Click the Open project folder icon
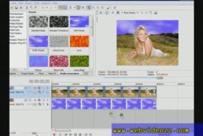This screenshot has width=203, height=136. [x=12, y=8]
